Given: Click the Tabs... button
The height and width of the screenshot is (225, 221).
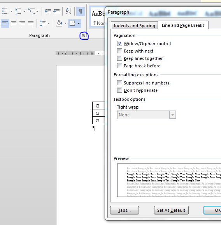Looking at the screenshot, I should click(x=125, y=210).
